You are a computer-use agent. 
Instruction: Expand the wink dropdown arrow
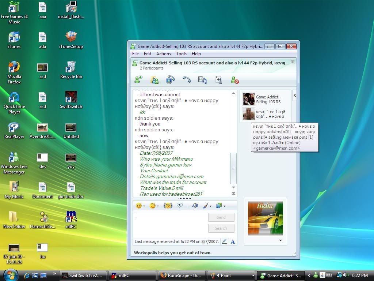click(x=158, y=206)
